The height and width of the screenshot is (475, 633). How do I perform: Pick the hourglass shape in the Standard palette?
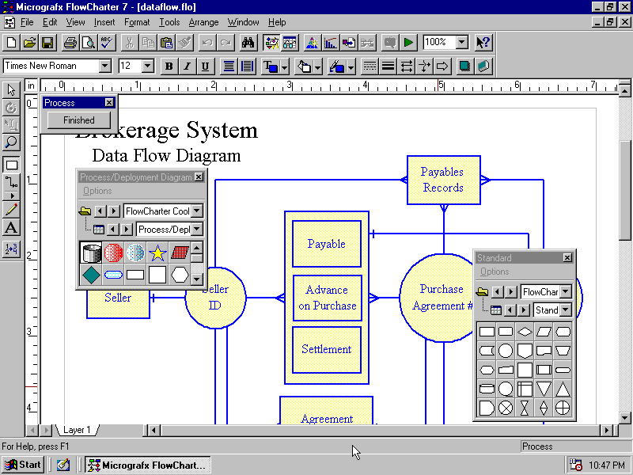[x=525, y=408]
